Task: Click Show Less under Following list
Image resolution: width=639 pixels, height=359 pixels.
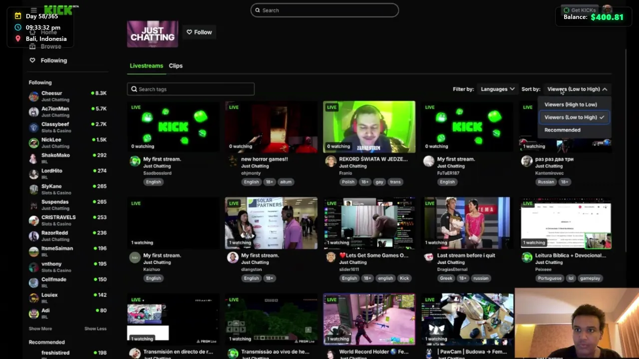Action: coord(95,329)
